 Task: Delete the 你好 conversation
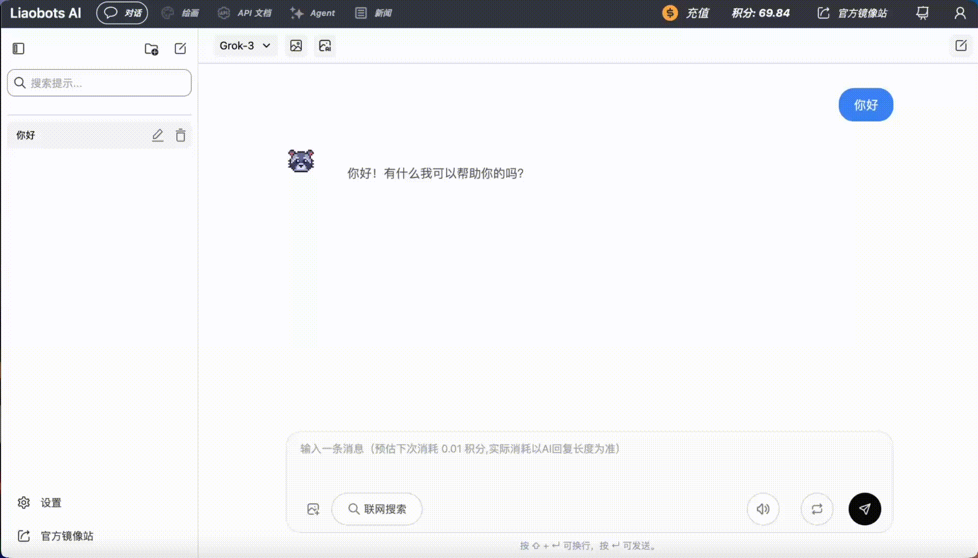click(x=180, y=135)
